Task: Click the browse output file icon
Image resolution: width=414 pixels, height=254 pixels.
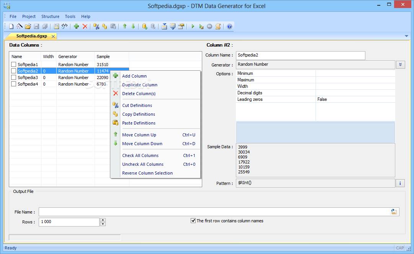Action: (394, 212)
